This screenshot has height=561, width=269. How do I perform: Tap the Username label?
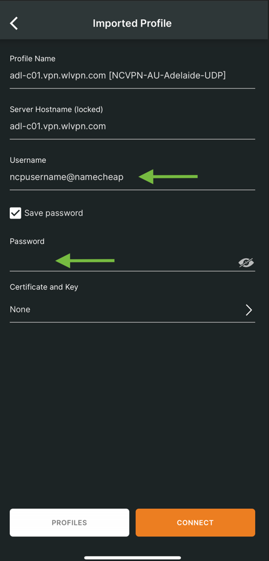tap(28, 160)
